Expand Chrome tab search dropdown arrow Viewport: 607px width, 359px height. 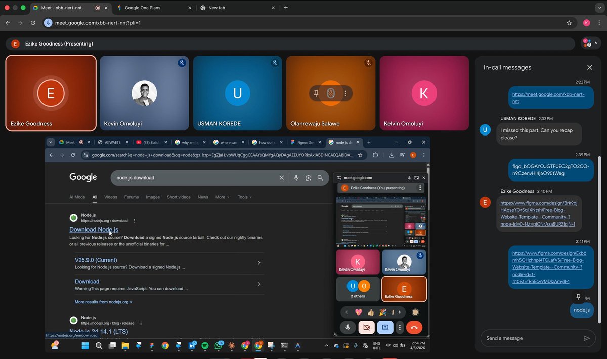(x=599, y=8)
